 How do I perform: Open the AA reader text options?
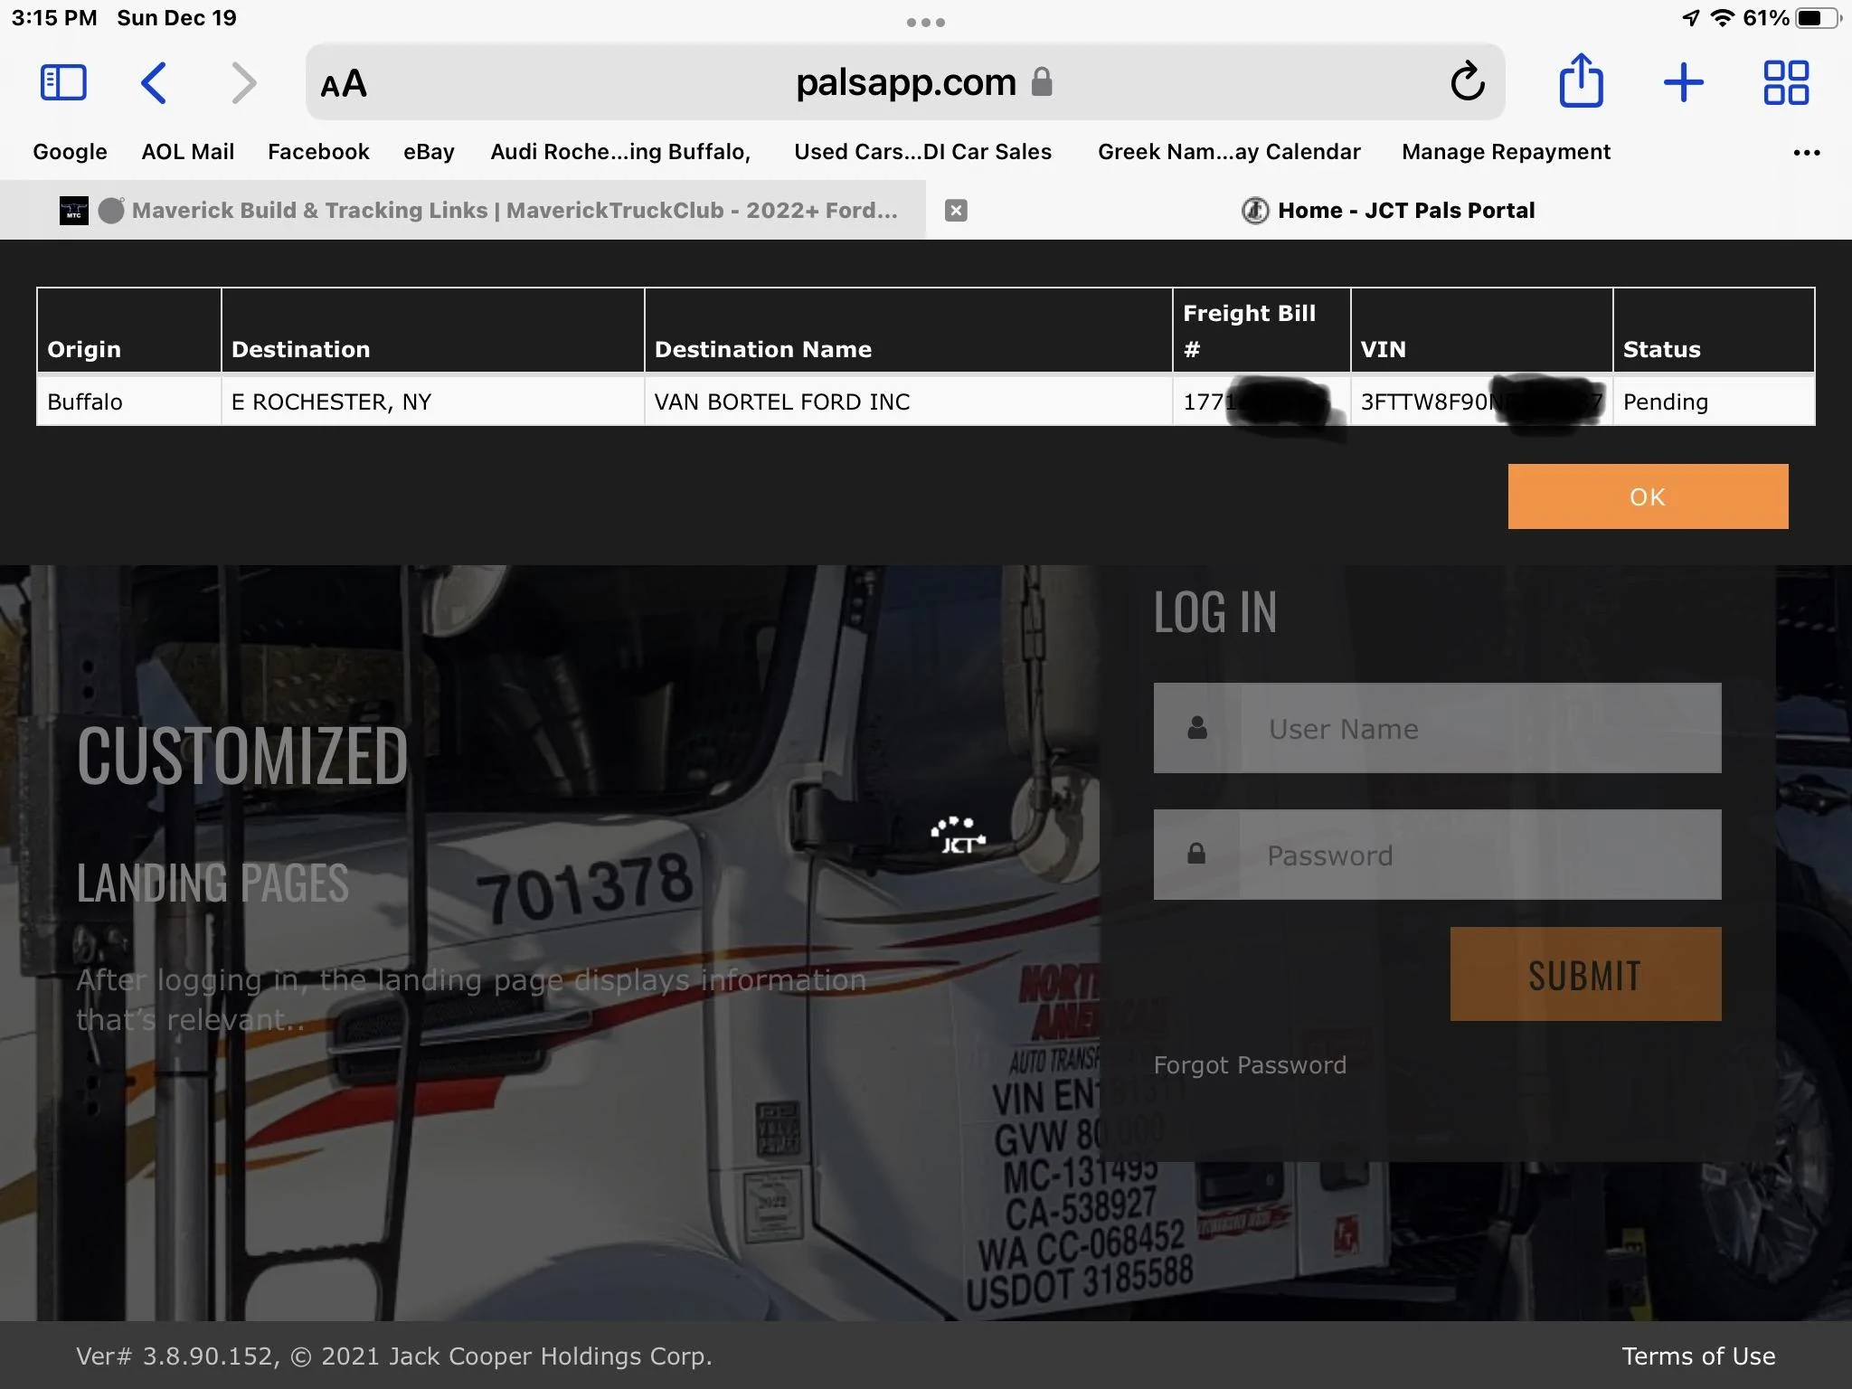pyautogui.click(x=344, y=84)
